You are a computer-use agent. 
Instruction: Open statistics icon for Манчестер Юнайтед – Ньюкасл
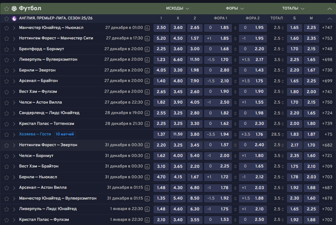(147, 28)
